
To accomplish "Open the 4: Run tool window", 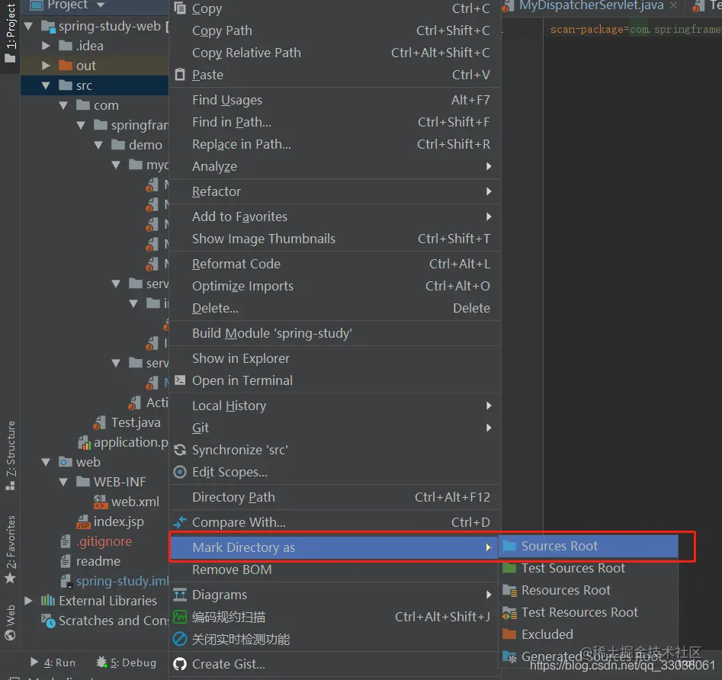I will [x=53, y=662].
